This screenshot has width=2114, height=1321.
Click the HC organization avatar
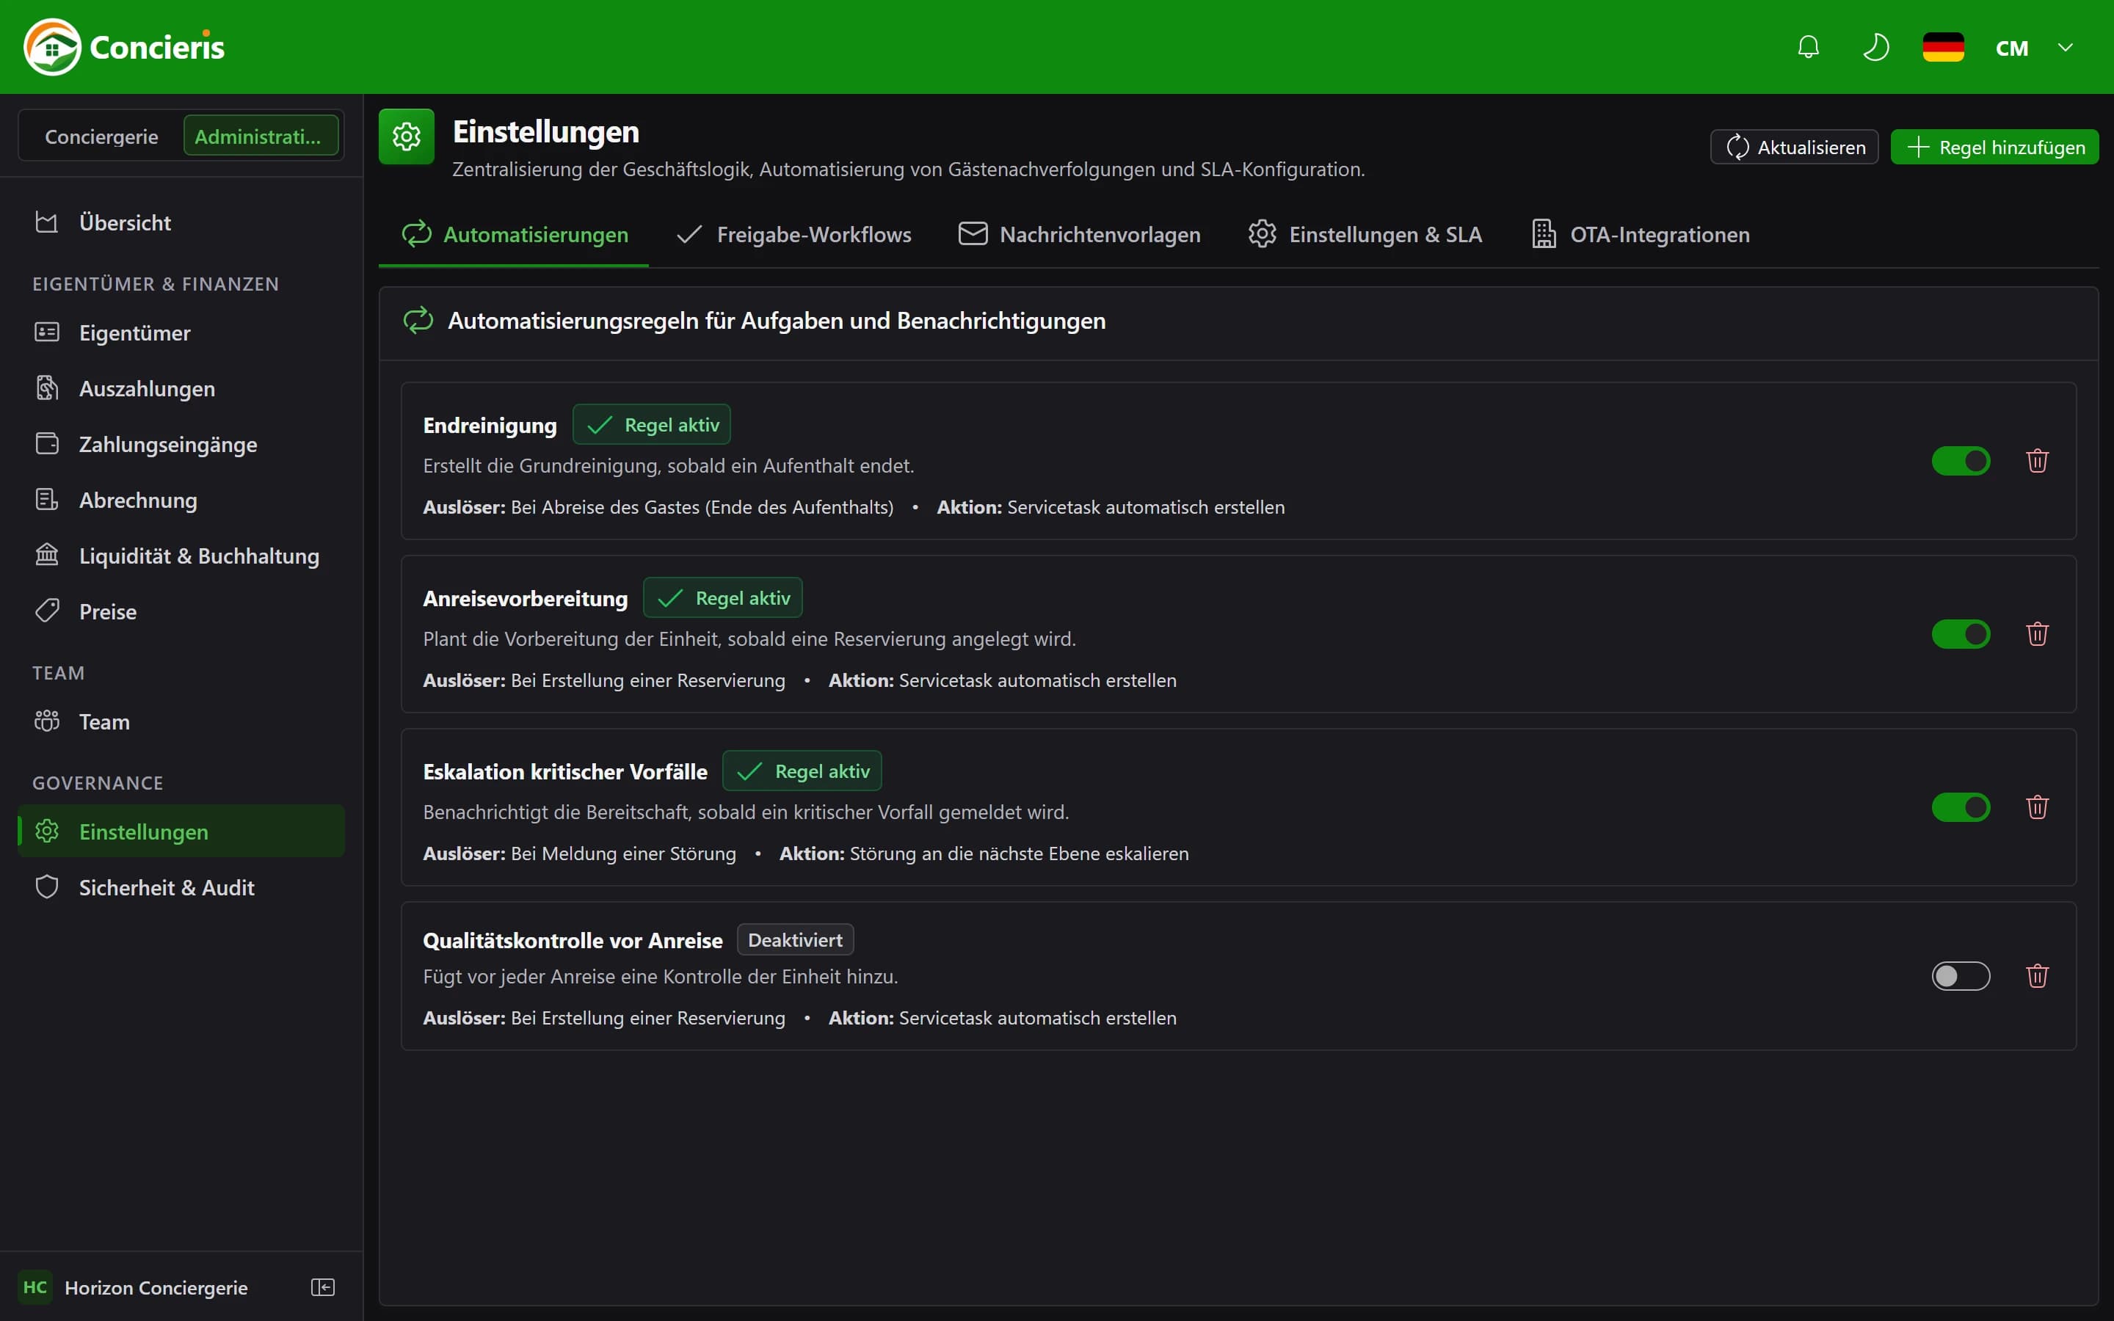tap(35, 1287)
